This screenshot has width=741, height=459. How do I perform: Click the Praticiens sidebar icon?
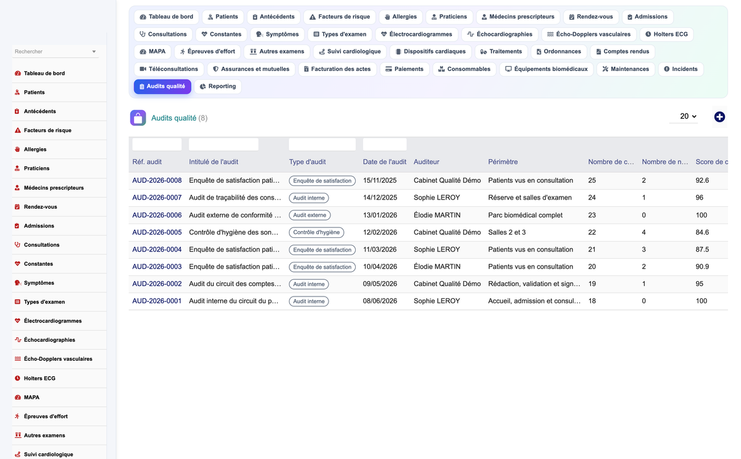click(x=17, y=169)
